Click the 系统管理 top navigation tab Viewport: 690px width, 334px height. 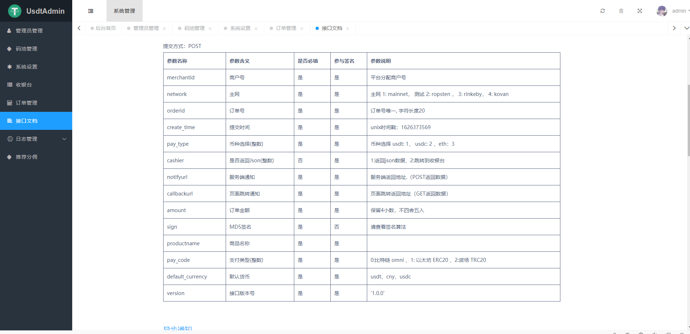click(x=125, y=11)
